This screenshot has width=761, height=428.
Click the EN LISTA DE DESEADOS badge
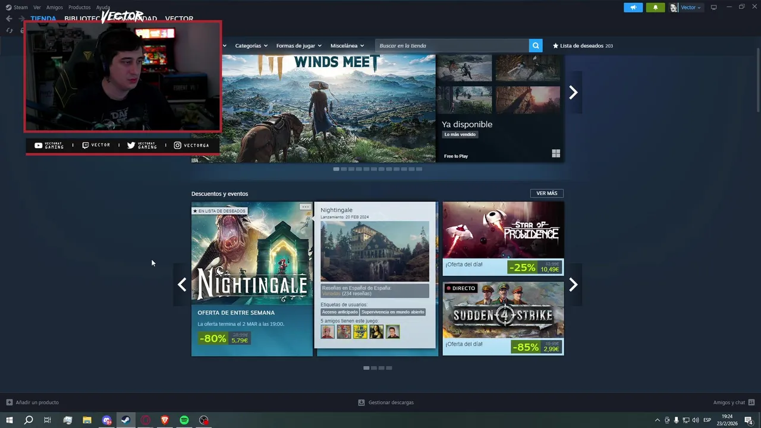tap(219, 211)
